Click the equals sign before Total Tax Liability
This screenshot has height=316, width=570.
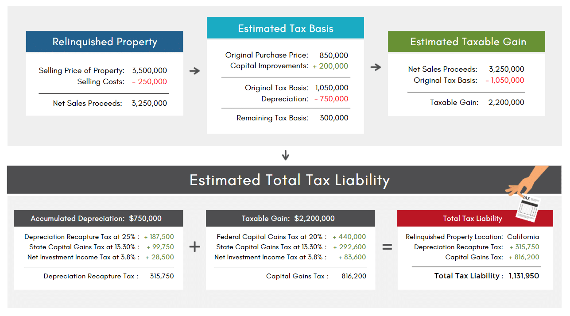click(x=387, y=247)
